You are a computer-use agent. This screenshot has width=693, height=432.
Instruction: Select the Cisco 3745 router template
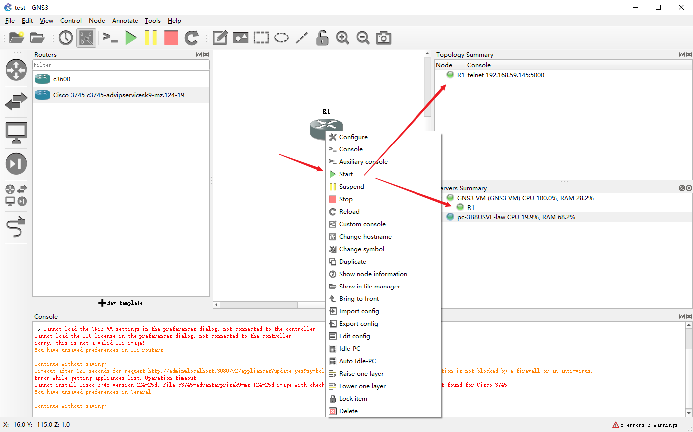121,95
